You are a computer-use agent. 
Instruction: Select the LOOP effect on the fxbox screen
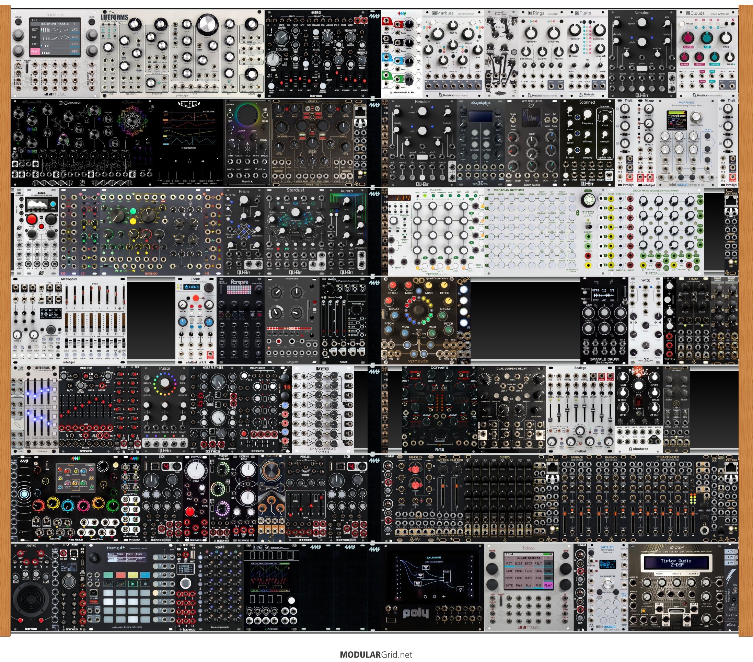pyautogui.click(x=518, y=578)
